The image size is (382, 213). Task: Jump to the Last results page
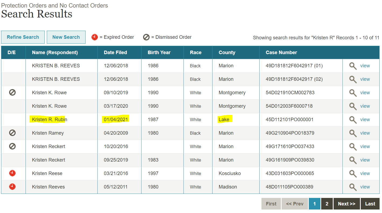tap(370, 204)
